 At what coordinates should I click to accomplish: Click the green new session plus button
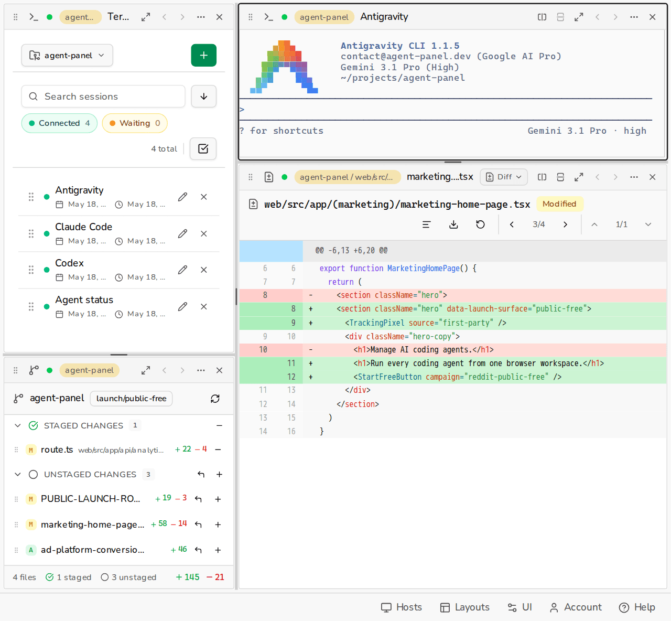pos(204,55)
